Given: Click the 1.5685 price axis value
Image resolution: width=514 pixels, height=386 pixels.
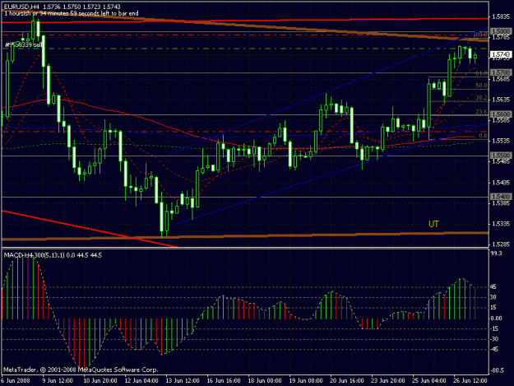Looking at the screenshot, I should [501, 79].
